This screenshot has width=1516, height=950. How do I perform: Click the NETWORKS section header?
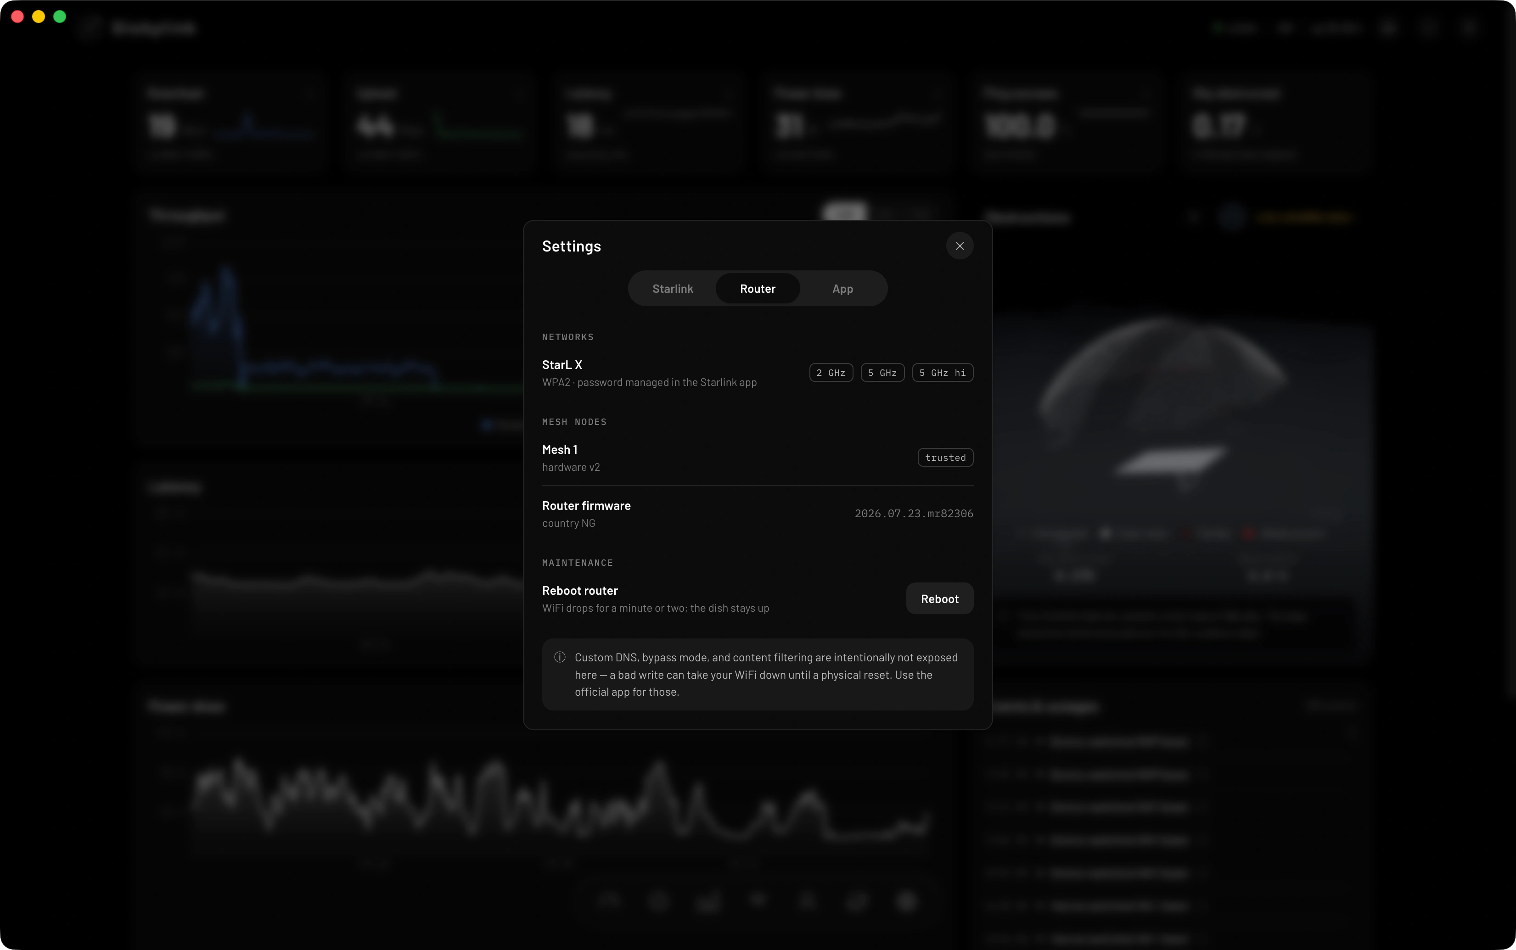tap(567, 337)
